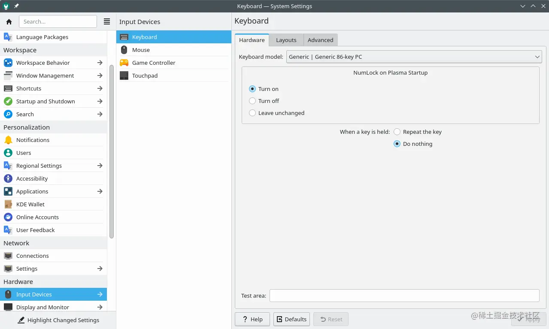Click the Startup and Shutdown rocket icon

(x=8, y=101)
